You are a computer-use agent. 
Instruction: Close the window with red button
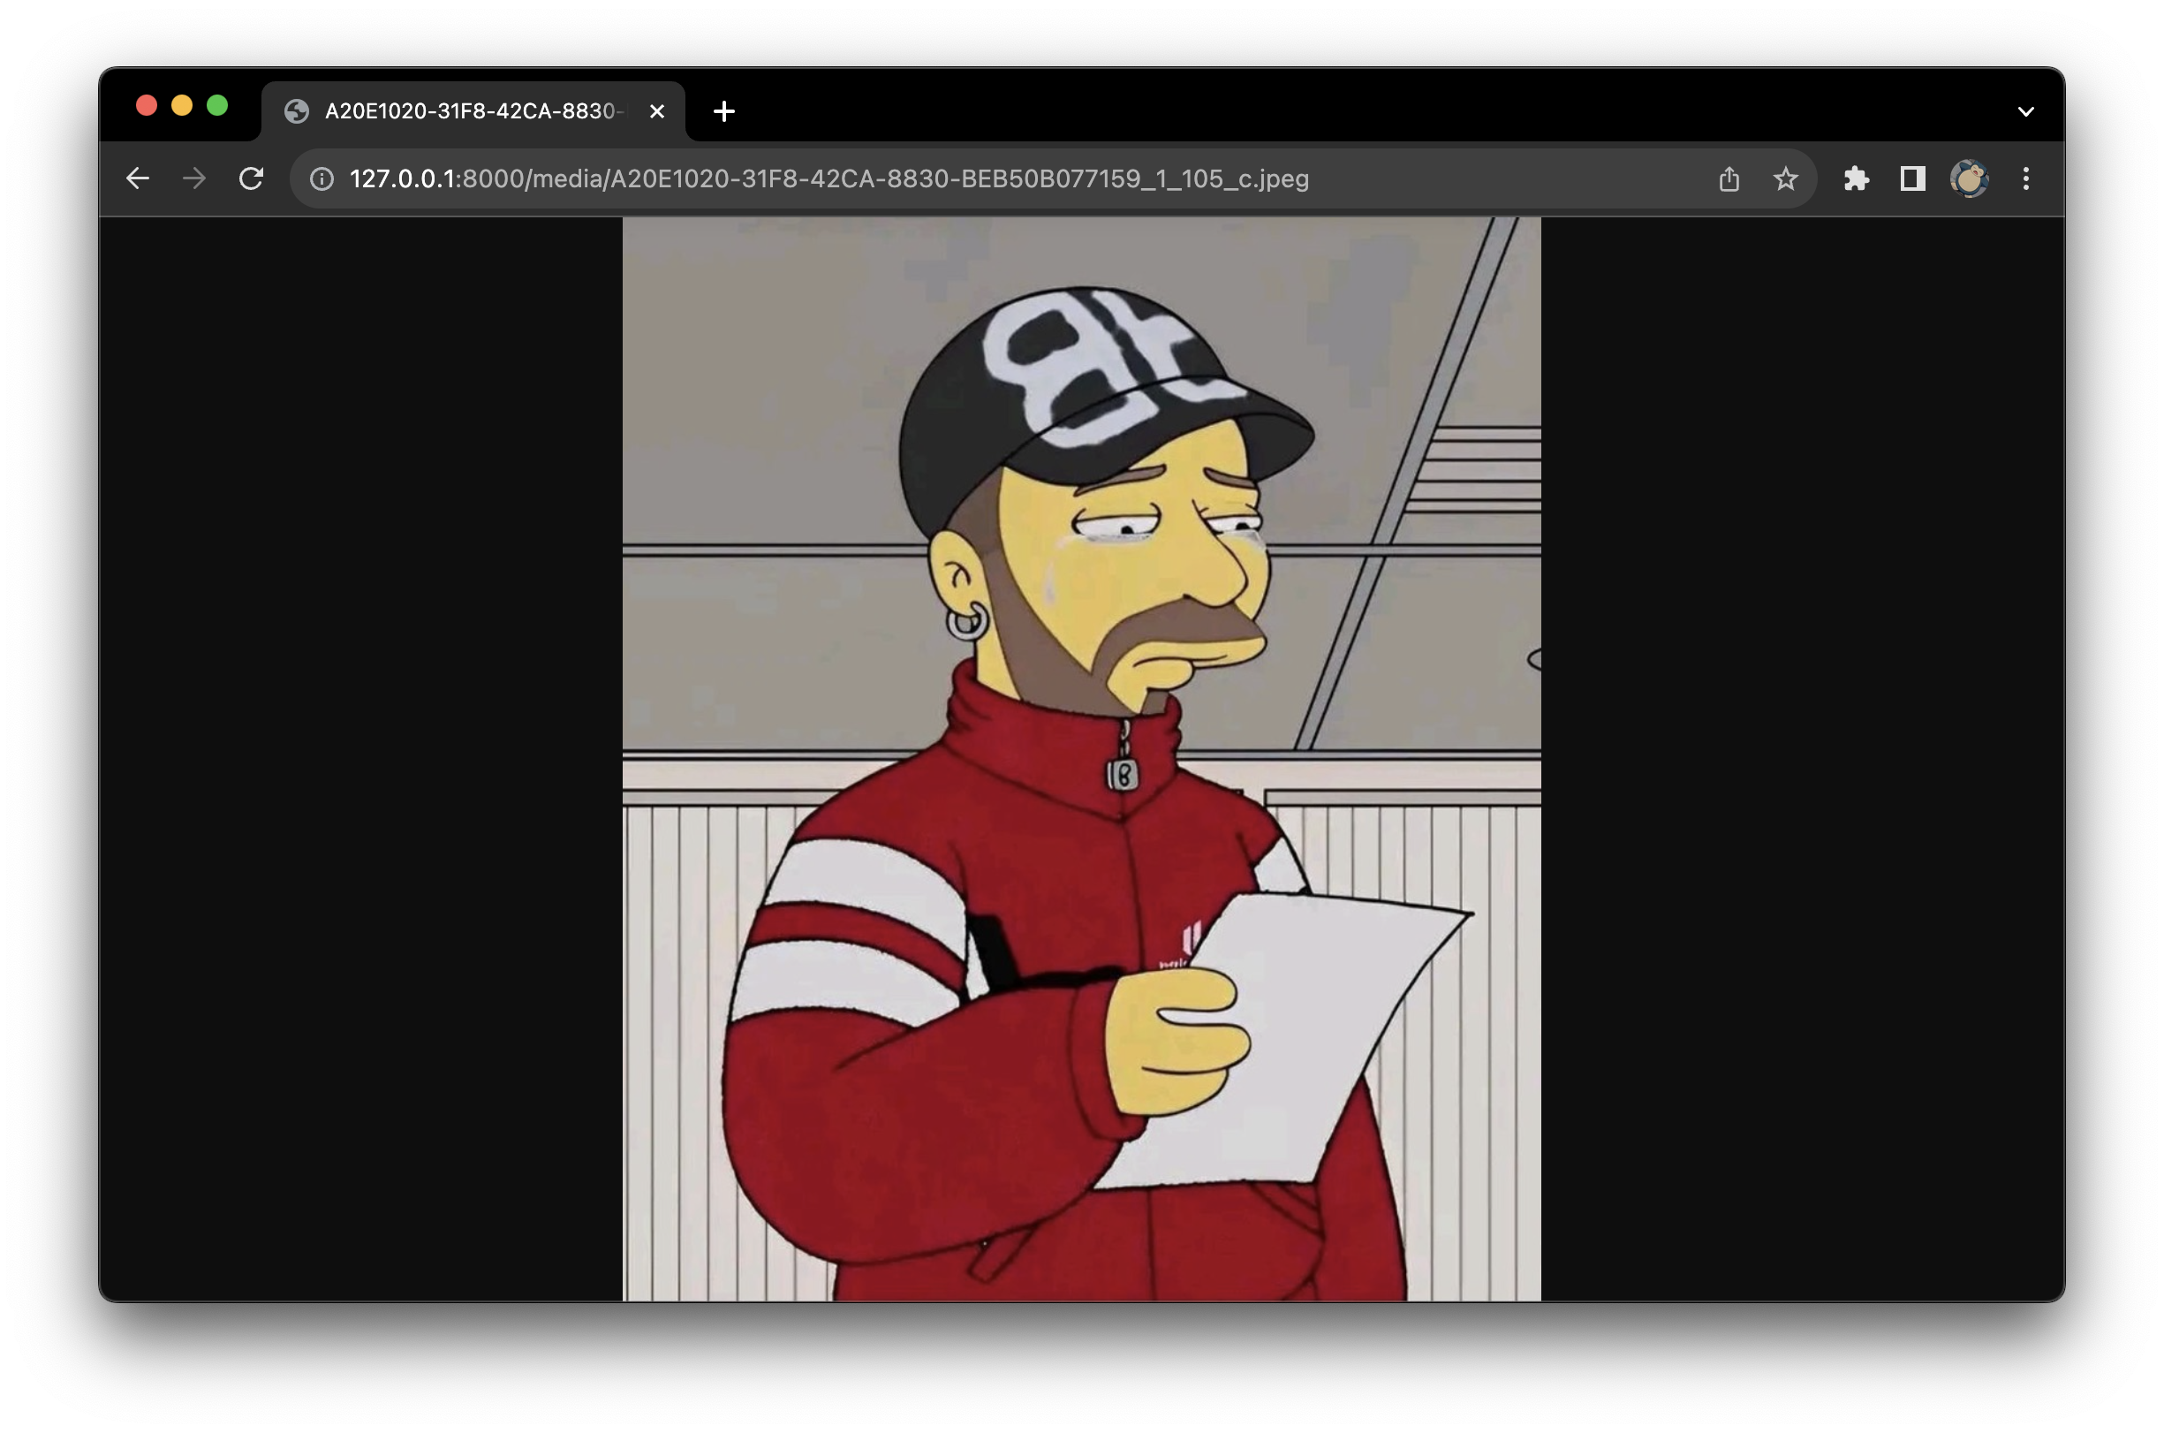146,106
